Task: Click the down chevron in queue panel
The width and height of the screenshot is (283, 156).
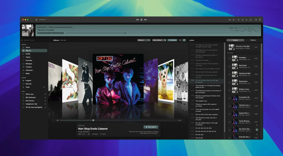Action: (x=257, y=135)
